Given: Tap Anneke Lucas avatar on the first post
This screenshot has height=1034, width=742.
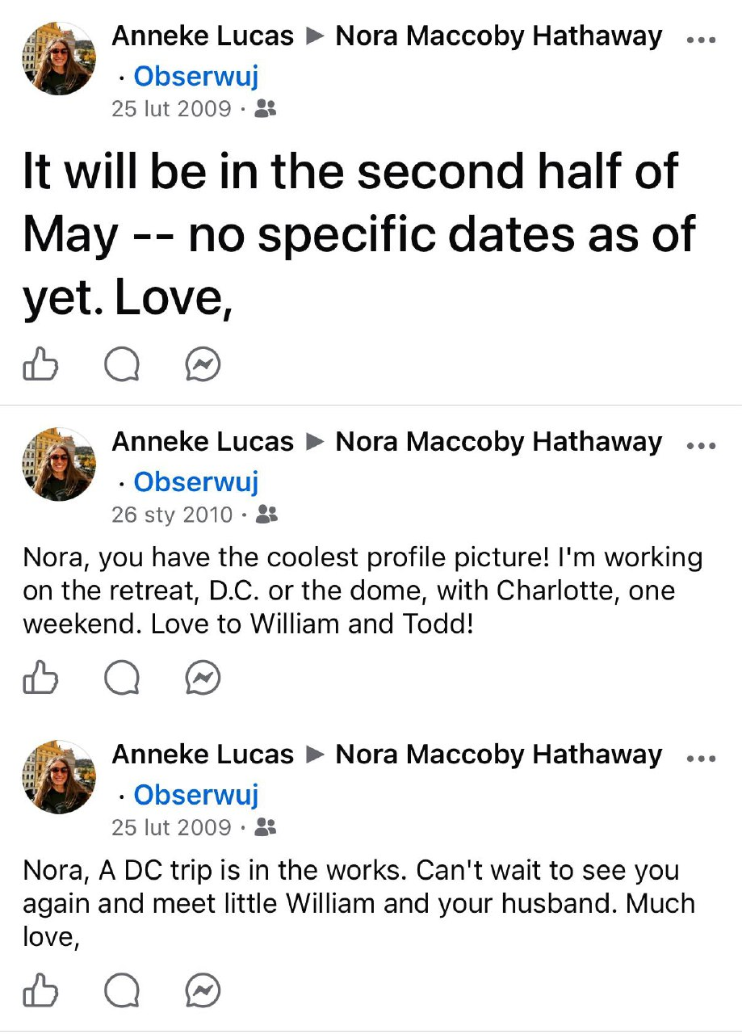Looking at the screenshot, I should pos(59,59).
